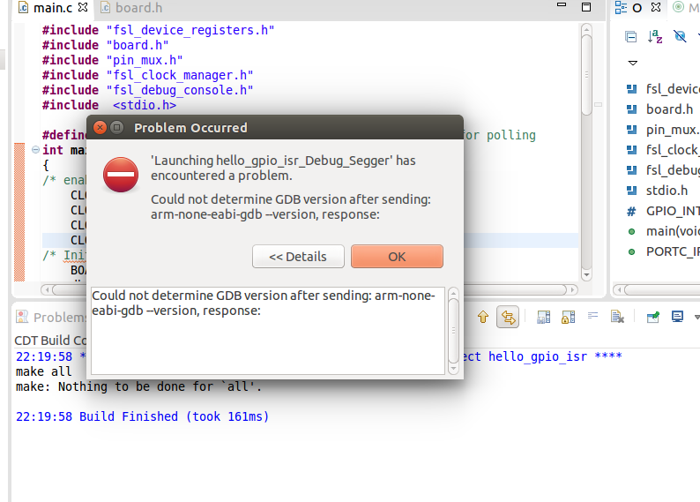This screenshot has width=700, height=502.
Task: Select fsl_clock include in Outline
Action: coord(663,150)
